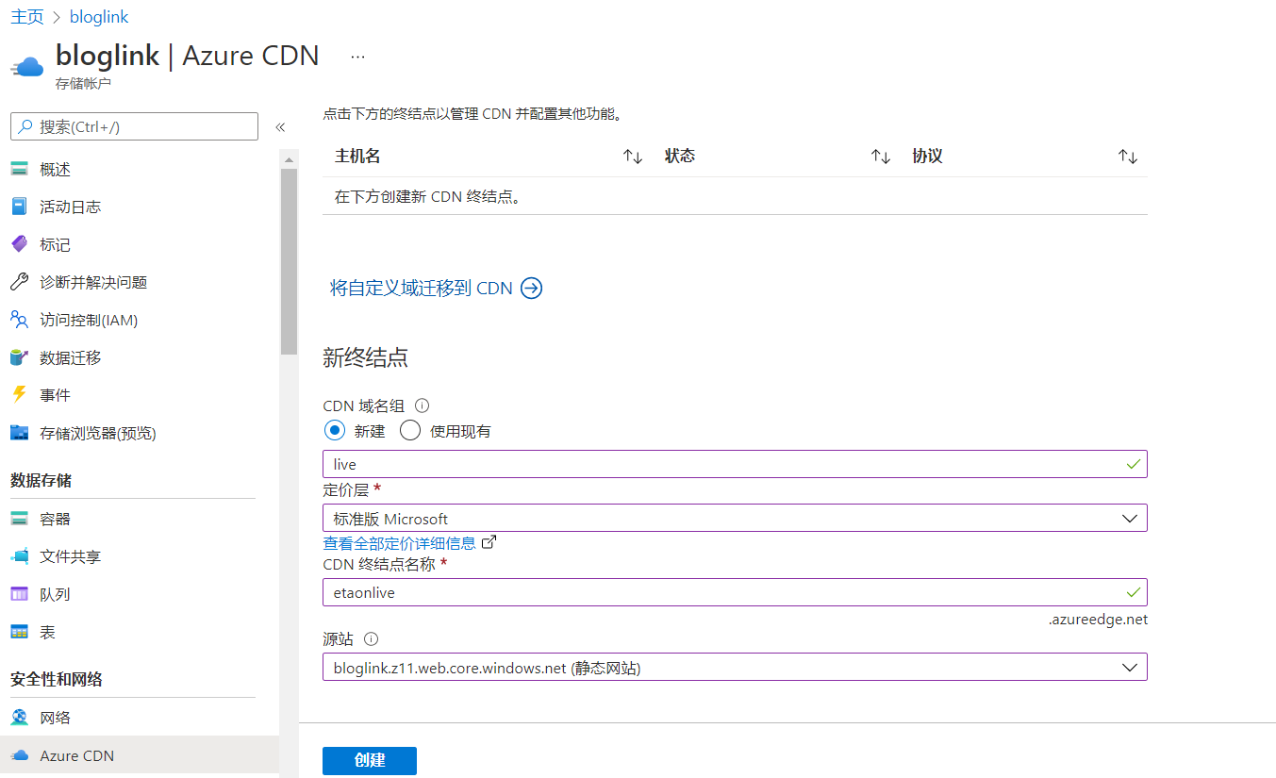
Task: Collapse the sidebar with double chevron
Action: coord(280,127)
